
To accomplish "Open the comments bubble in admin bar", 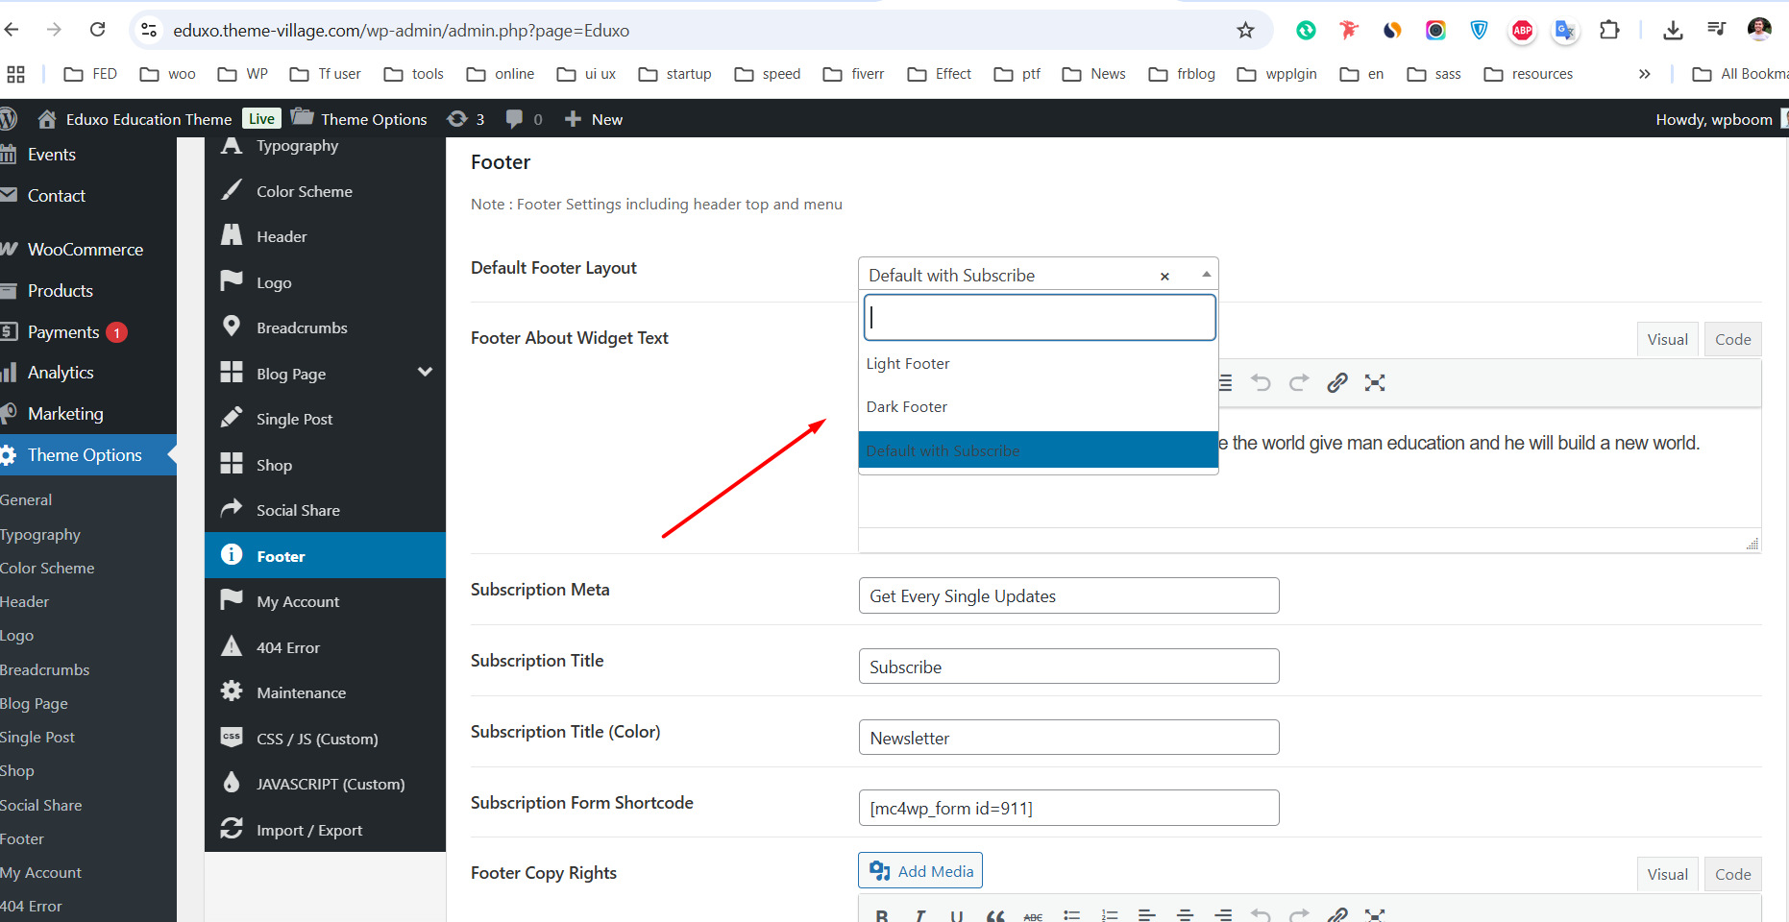I will 515,119.
